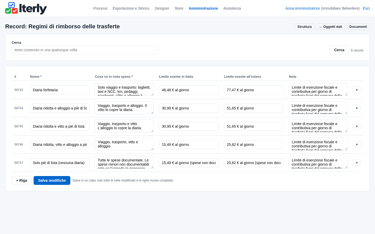The image size is (375, 234).
Task: Edit the 15,49 € al giorno field in row 58746
Action: pyautogui.click(x=189, y=145)
